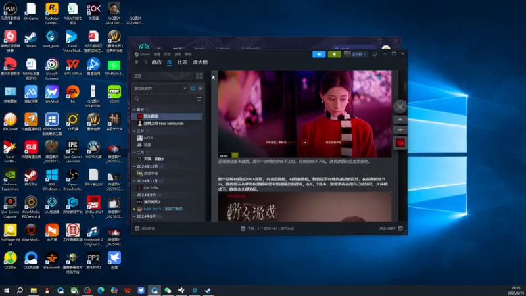Collapse the 二月 category

tap(135, 153)
